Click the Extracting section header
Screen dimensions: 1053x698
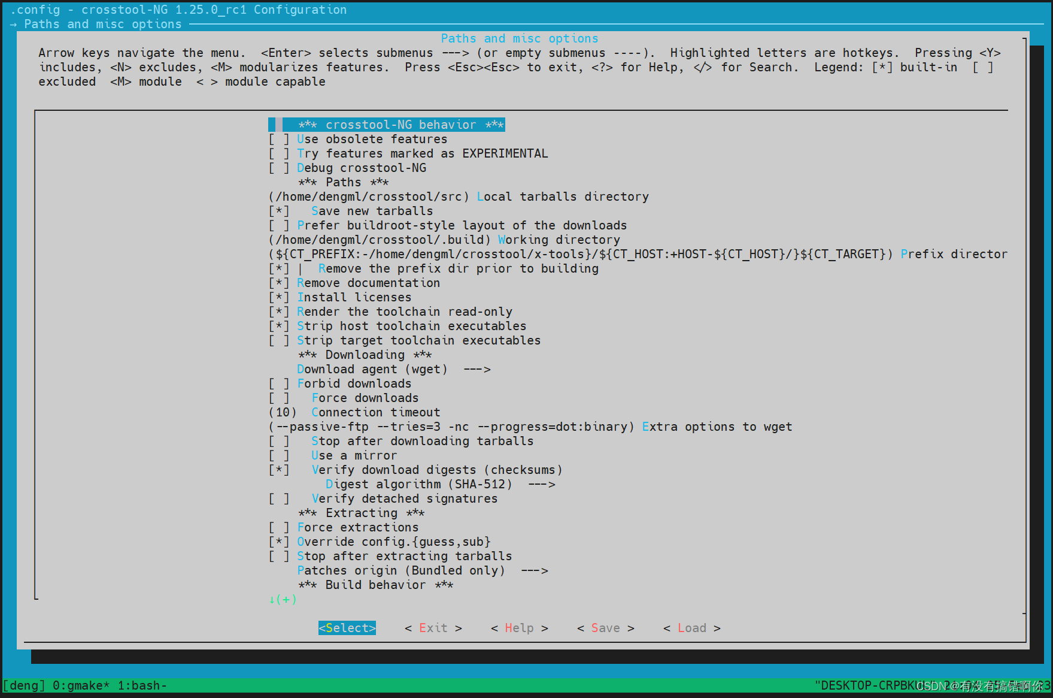(x=362, y=513)
